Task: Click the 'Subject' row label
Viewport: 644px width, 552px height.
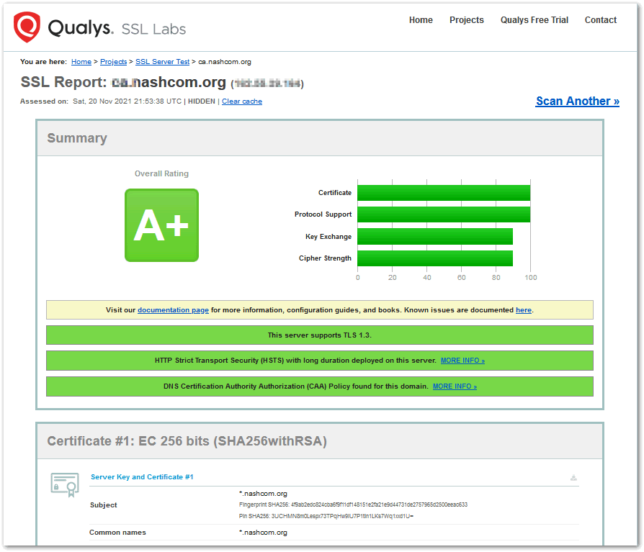Action: click(x=104, y=505)
